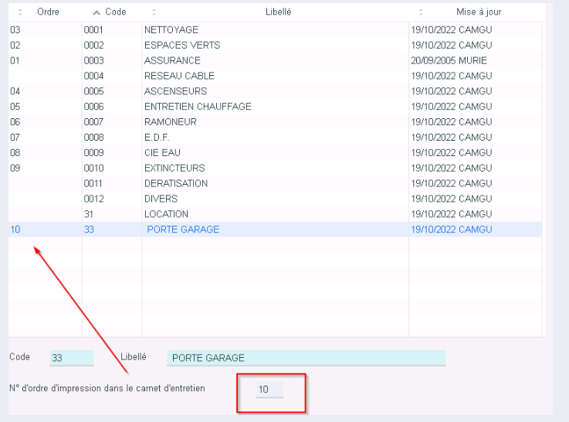Select the DERATISATION row
The image size is (569, 422).
tap(175, 184)
